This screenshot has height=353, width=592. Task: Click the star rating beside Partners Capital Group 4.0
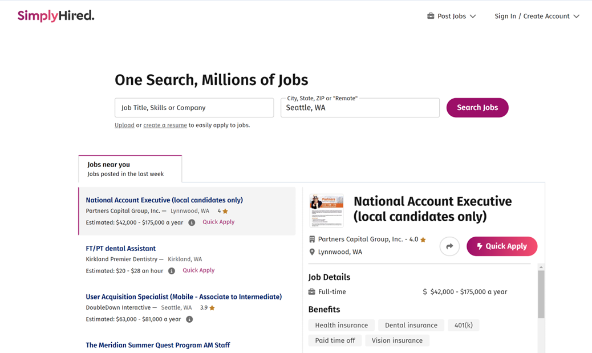point(423,240)
